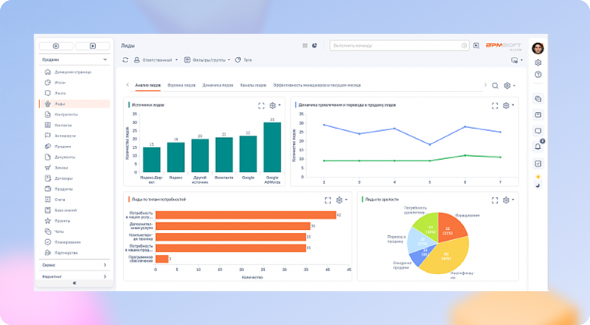
Task: Switch to the Воронка лидов tab
Action: tap(181, 85)
